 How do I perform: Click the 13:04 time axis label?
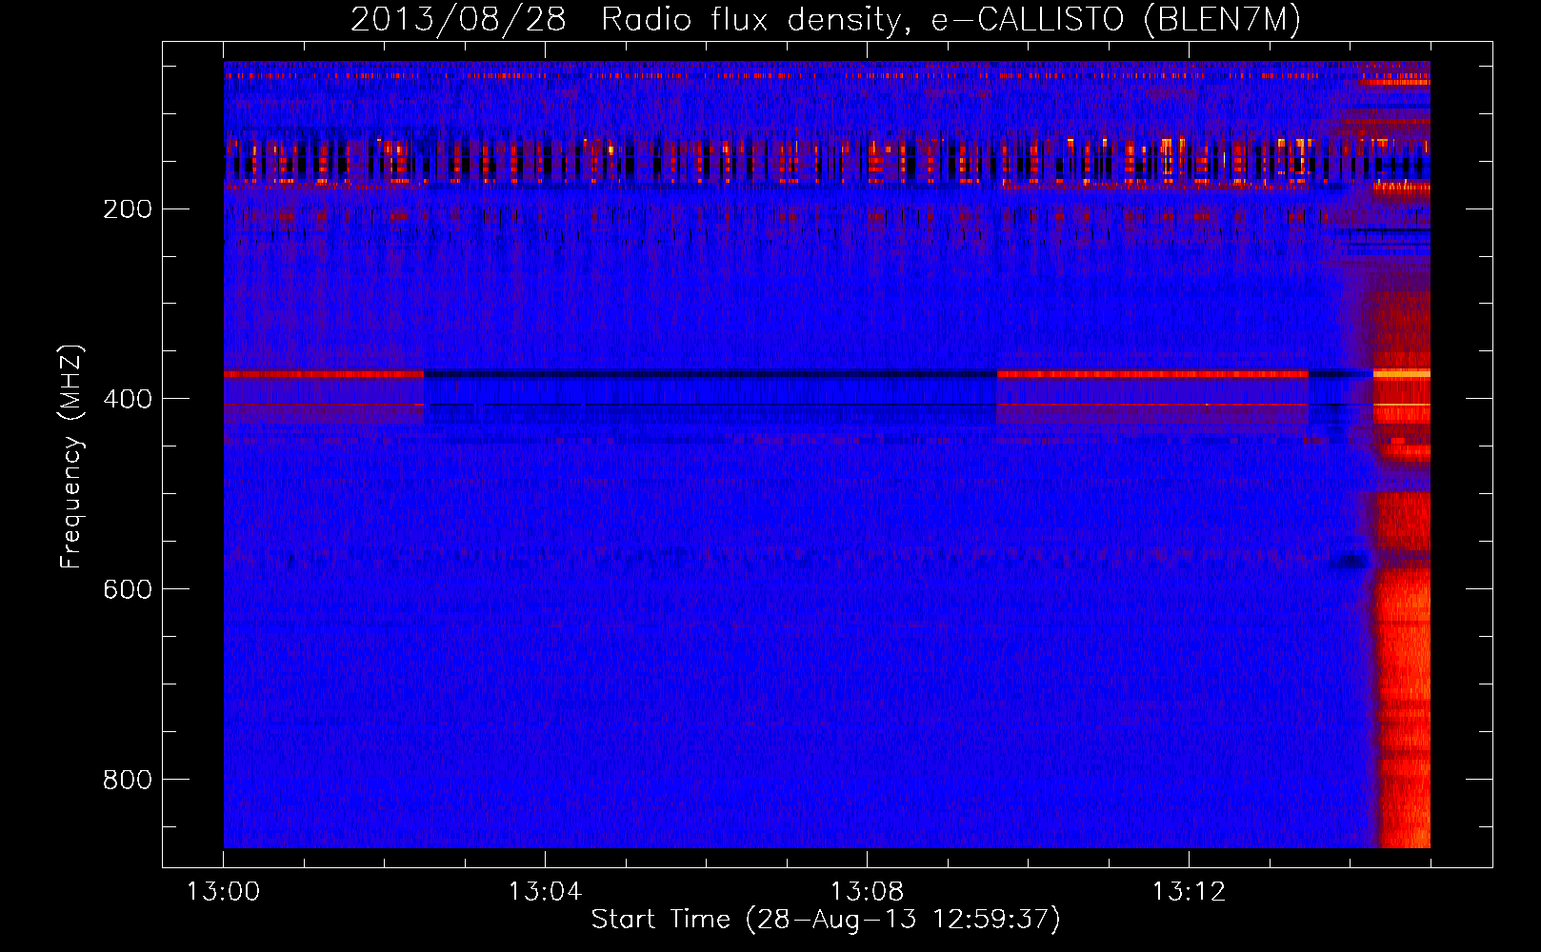tap(545, 892)
